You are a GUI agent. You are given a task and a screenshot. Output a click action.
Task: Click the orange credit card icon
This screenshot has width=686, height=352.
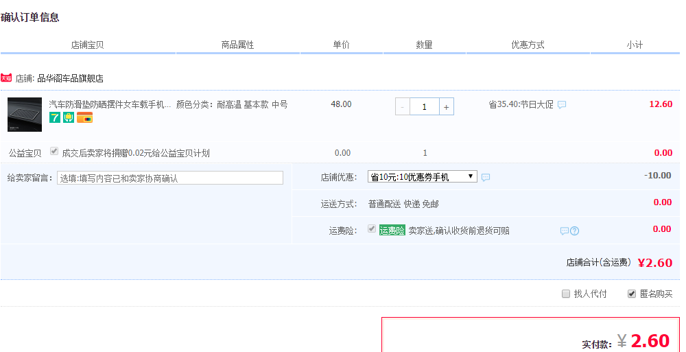84,117
